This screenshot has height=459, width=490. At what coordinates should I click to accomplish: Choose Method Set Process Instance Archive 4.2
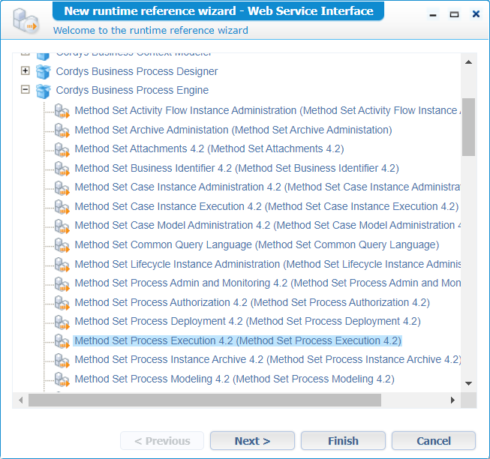[x=267, y=360]
